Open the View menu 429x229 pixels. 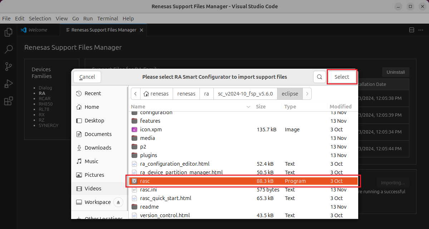coord(62,19)
